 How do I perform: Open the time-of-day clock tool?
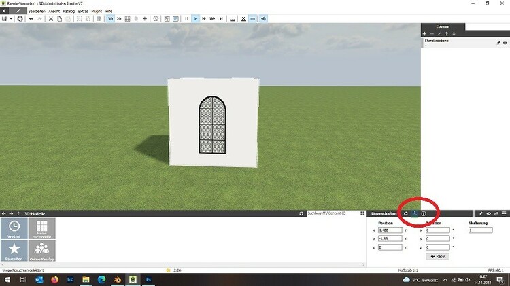(156, 19)
